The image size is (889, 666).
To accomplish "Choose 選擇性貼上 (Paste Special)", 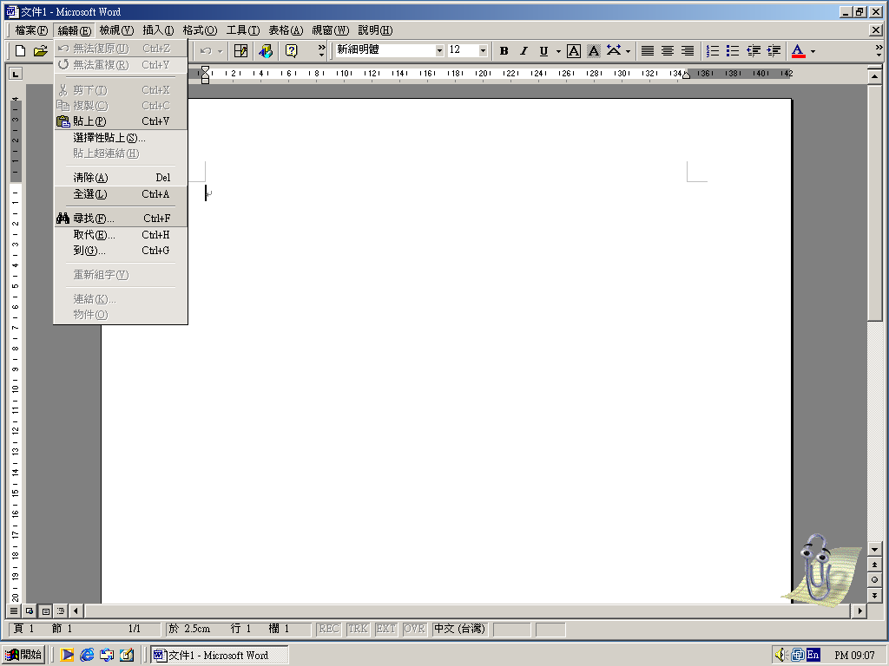I will 121,138.
